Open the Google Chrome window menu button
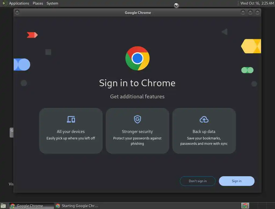Viewport: 275px width, 209px height. coord(17,12)
